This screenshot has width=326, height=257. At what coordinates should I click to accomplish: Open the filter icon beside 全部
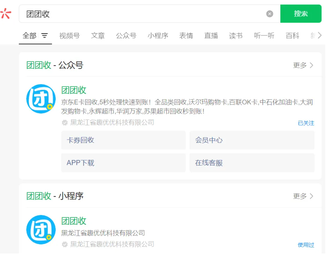coord(45,36)
